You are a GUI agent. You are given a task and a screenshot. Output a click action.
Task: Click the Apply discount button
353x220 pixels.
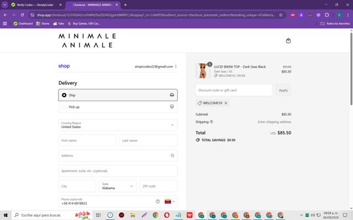[283, 90]
